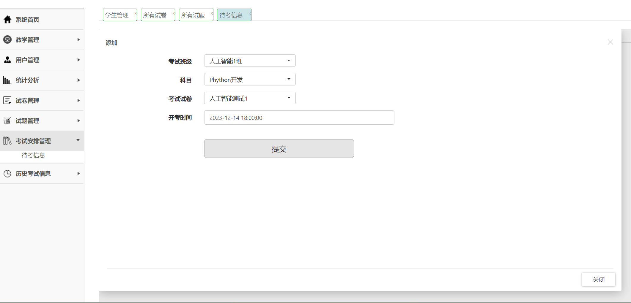
Task: Click the home icon for 系统首页
Action: pos(7,20)
